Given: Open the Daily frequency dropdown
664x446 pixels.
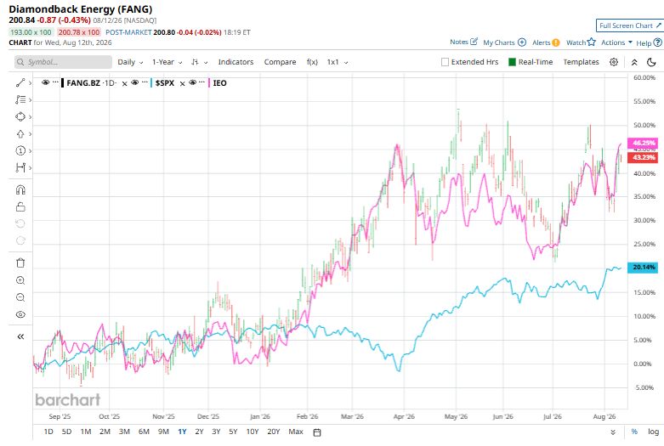Looking at the screenshot, I should 130,62.
